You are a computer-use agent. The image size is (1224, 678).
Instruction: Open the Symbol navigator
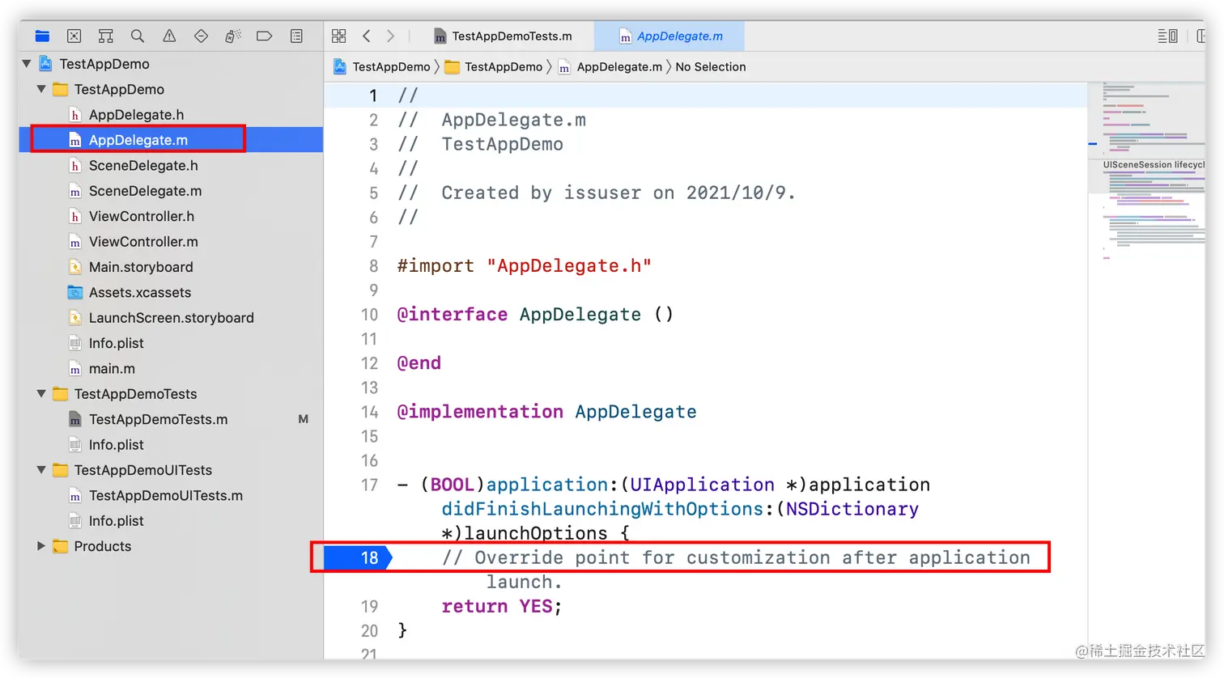click(x=105, y=36)
